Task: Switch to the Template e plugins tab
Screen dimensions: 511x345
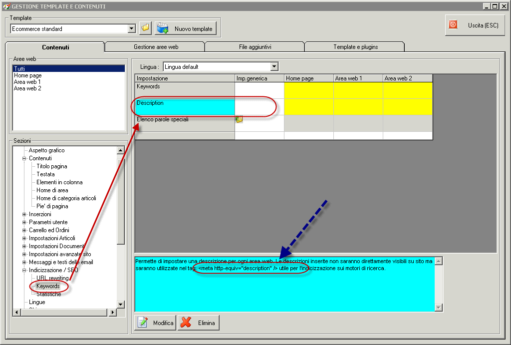Action: tap(355, 47)
